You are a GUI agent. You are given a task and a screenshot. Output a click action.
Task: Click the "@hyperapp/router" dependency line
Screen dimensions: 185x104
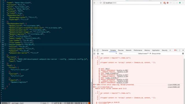pos(23,17)
